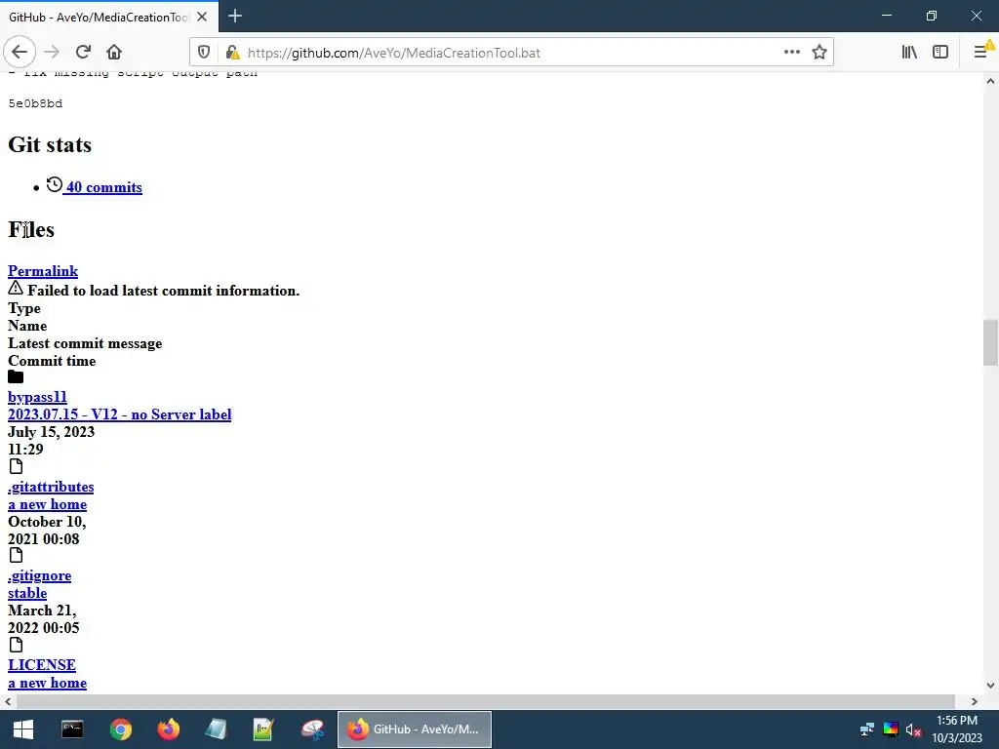Click the vertical scrollbar down arrow

tap(990, 686)
